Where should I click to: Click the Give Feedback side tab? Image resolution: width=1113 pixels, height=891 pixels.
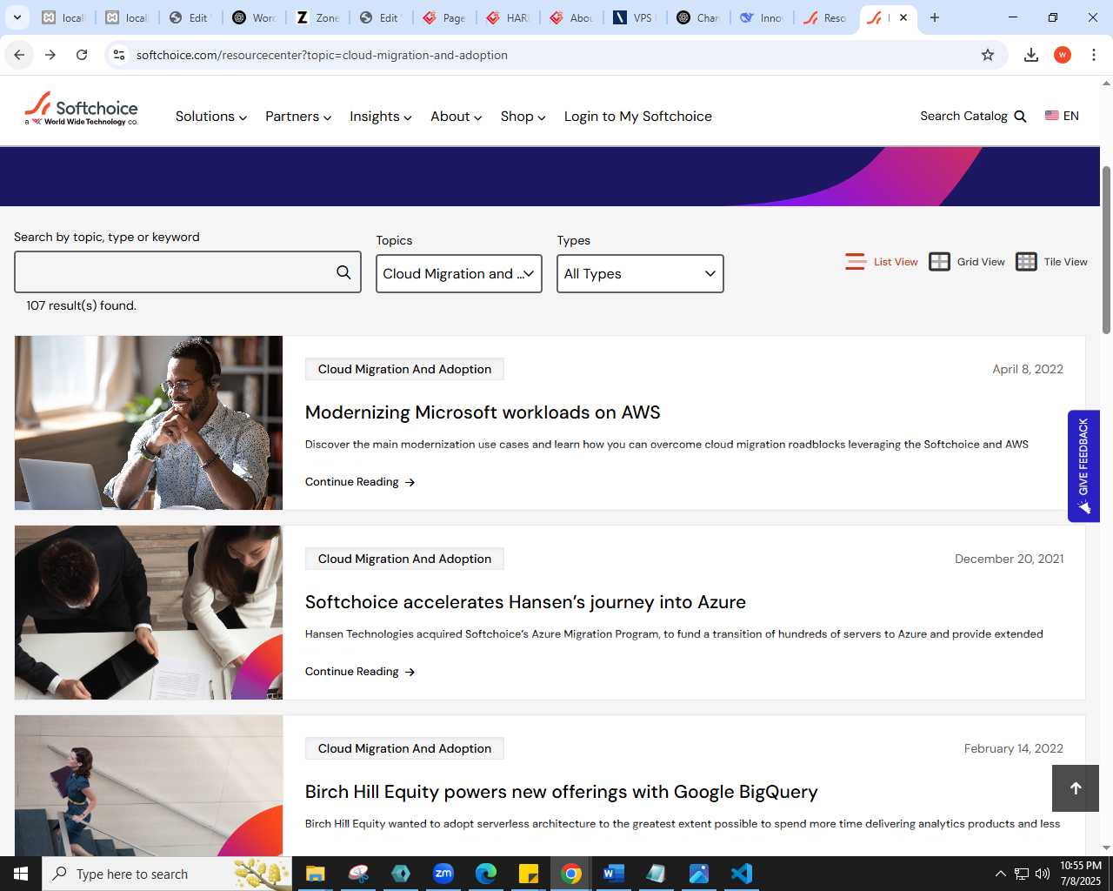[x=1083, y=466]
